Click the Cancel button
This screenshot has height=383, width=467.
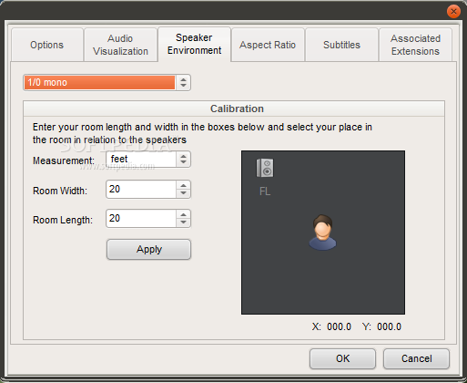[416, 358]
